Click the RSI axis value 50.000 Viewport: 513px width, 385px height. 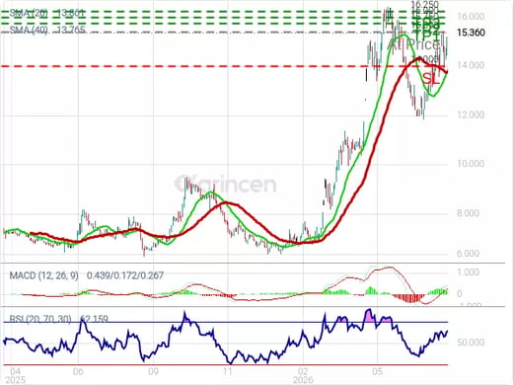(x=471, y=343)
